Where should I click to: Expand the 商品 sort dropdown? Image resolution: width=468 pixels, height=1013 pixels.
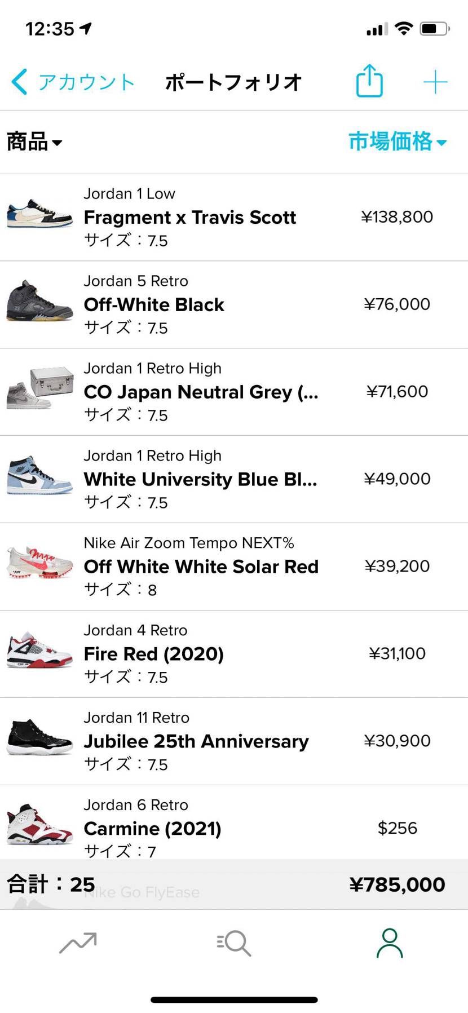(x=34, y=141)
